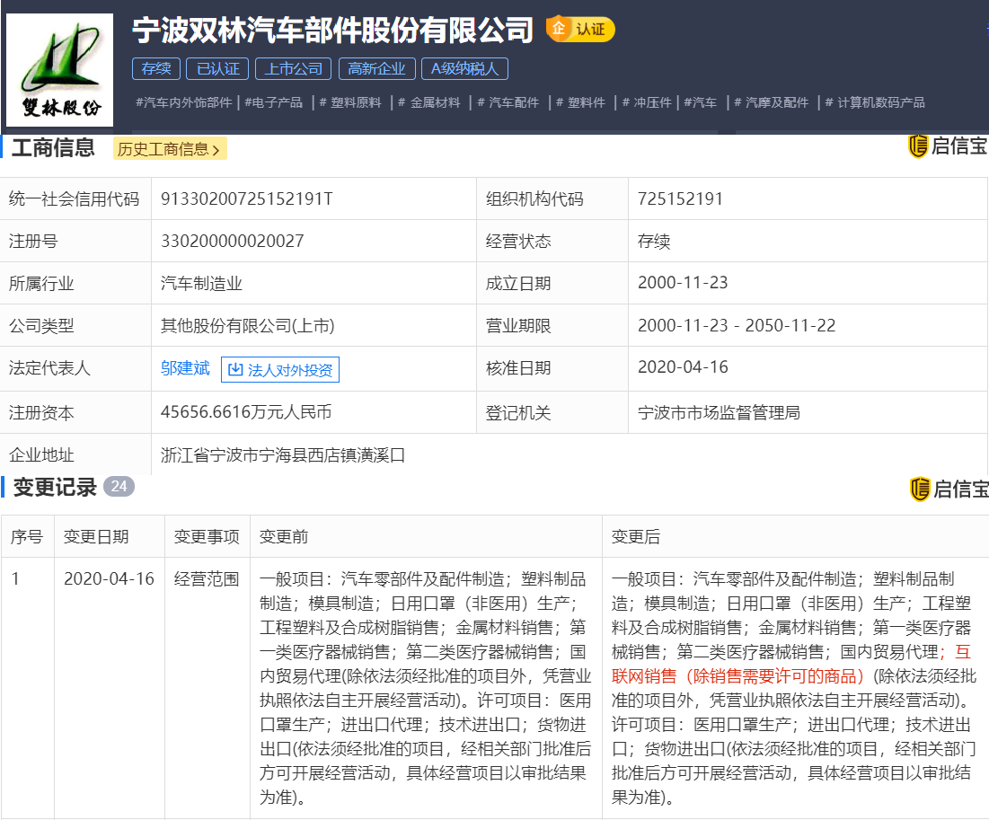989x820 pixels.
Task: Open the #电子产品 hashtag
Action: point(274,102)
